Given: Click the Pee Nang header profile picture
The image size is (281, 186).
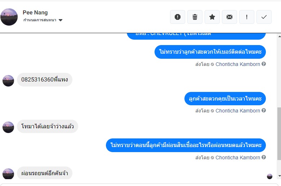Looking at the screenshot, I should [x=9, y=17].
